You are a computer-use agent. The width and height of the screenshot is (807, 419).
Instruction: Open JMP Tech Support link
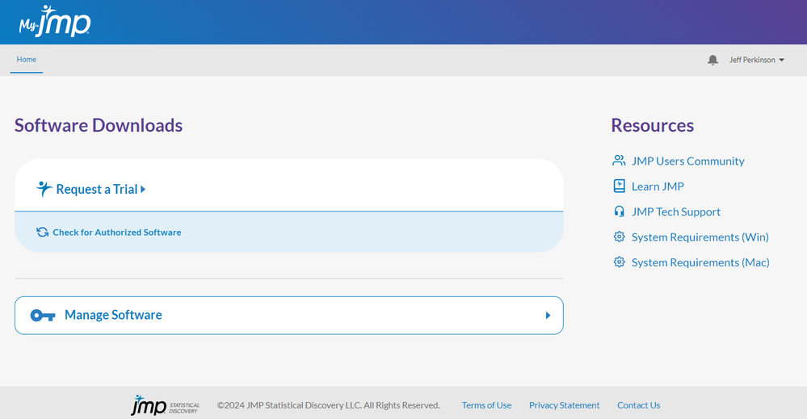pos(676,212)
